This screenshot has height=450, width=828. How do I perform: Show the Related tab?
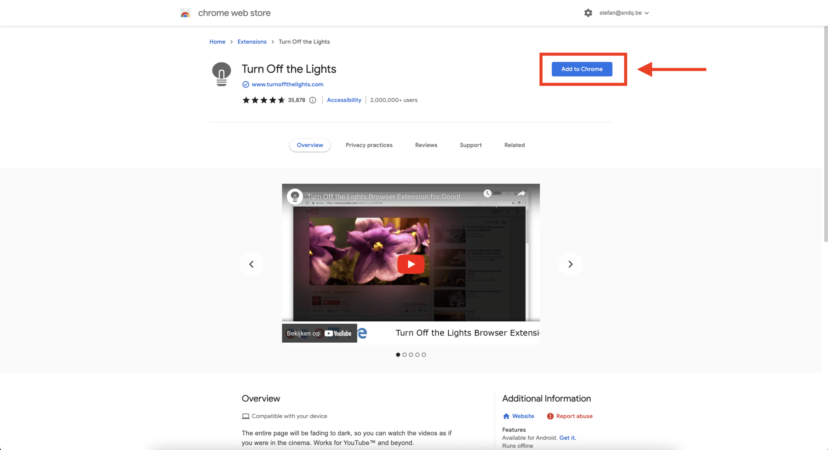point(515,145)
